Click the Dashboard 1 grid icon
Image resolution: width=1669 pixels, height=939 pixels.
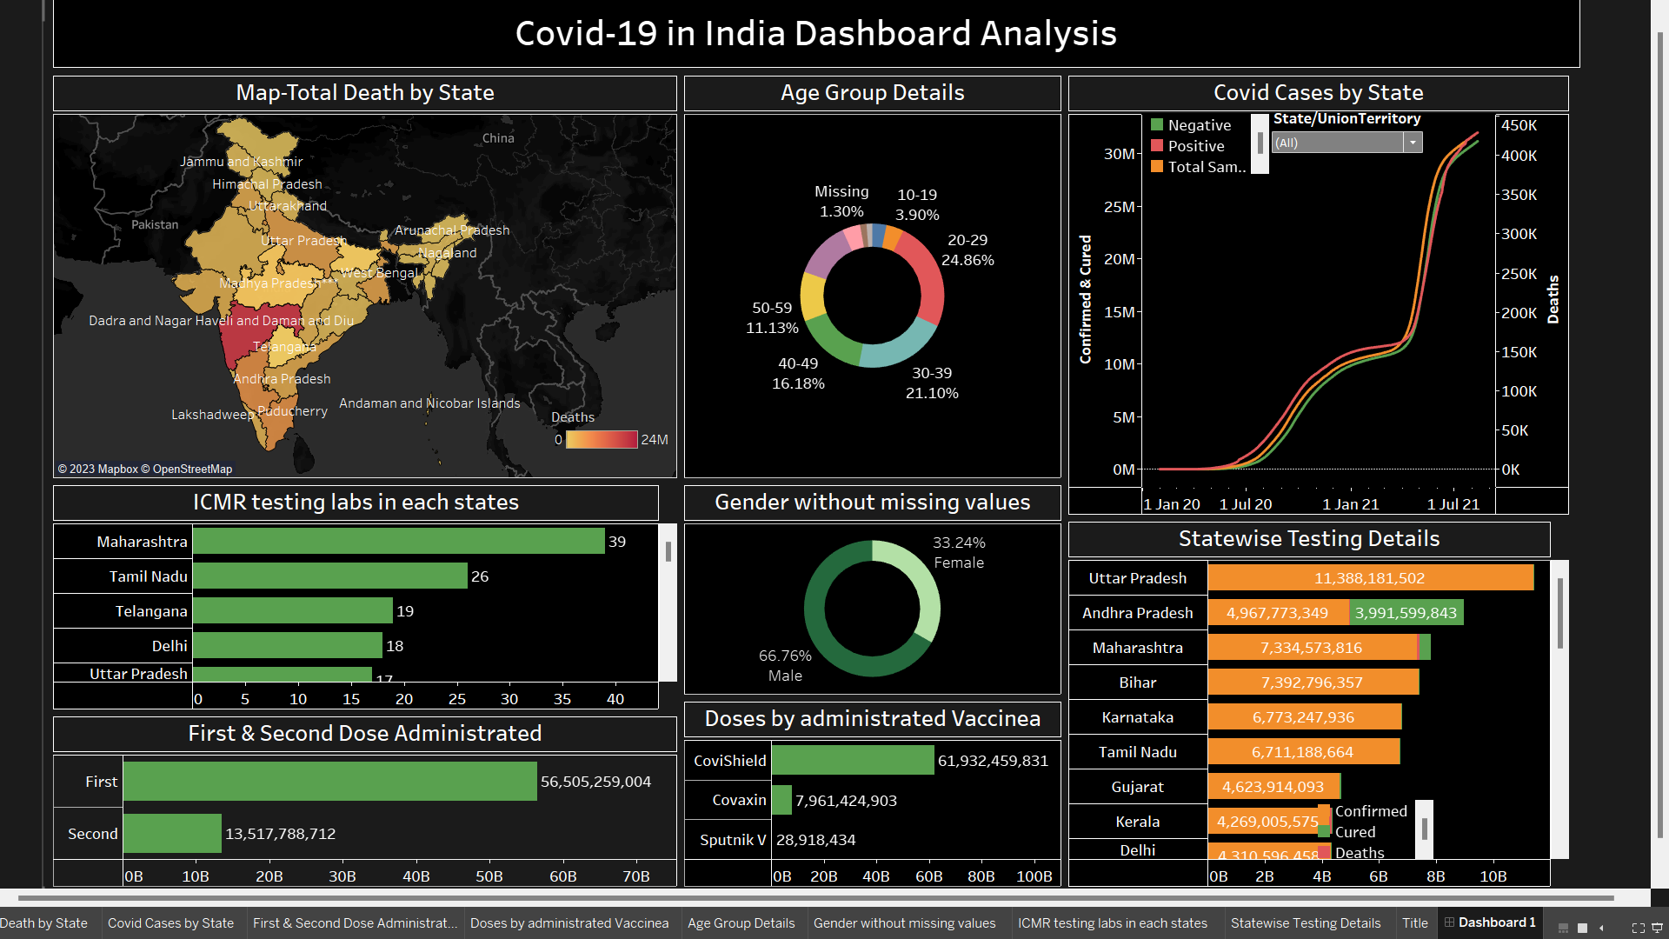tap(1449, 922)
